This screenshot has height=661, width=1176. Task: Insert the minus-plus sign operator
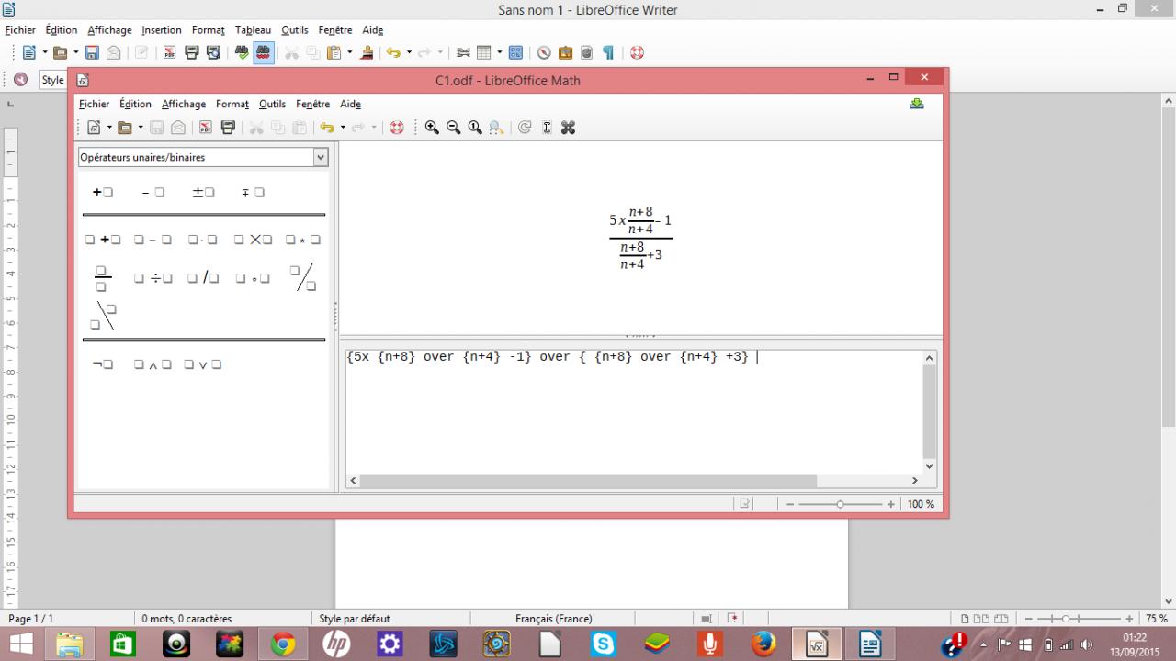(x=253, y=193)
